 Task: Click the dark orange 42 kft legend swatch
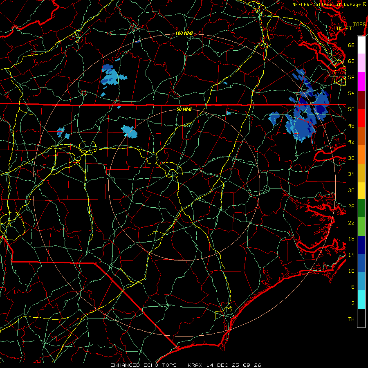(361, 136)
